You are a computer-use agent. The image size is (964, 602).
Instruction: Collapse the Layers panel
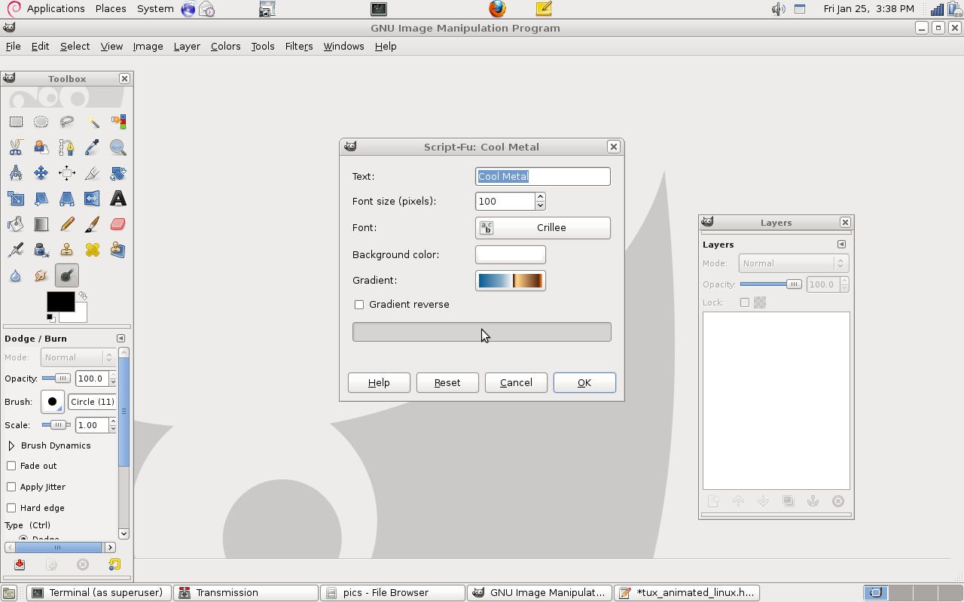[x=841, y=244]
